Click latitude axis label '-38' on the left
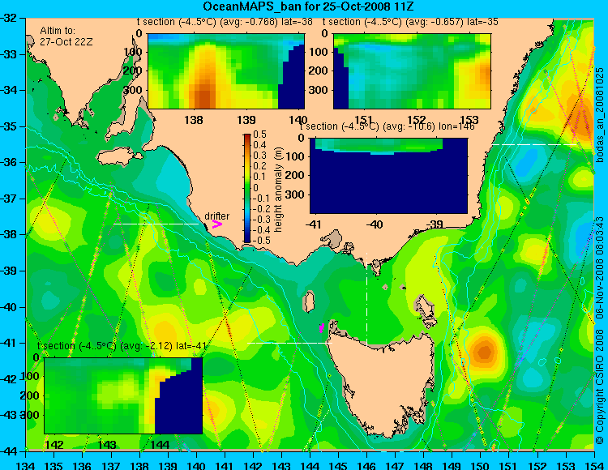608x470 pixels. [9, 235]
